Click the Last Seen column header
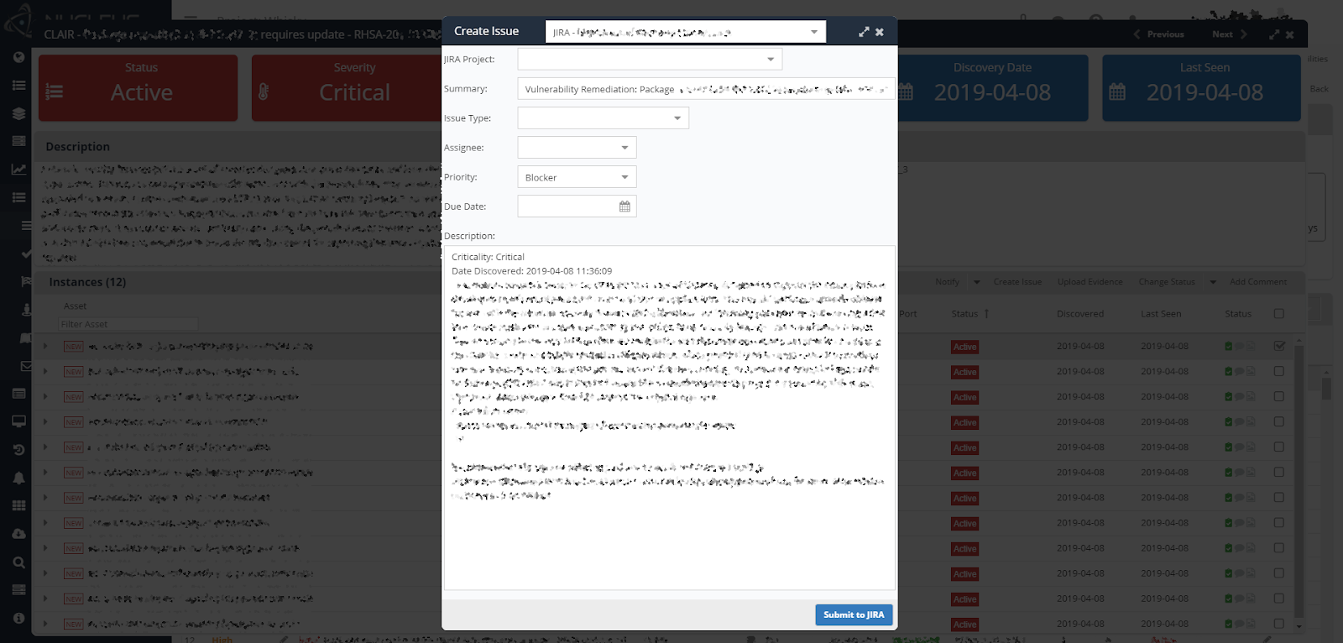 (1161, 314)
